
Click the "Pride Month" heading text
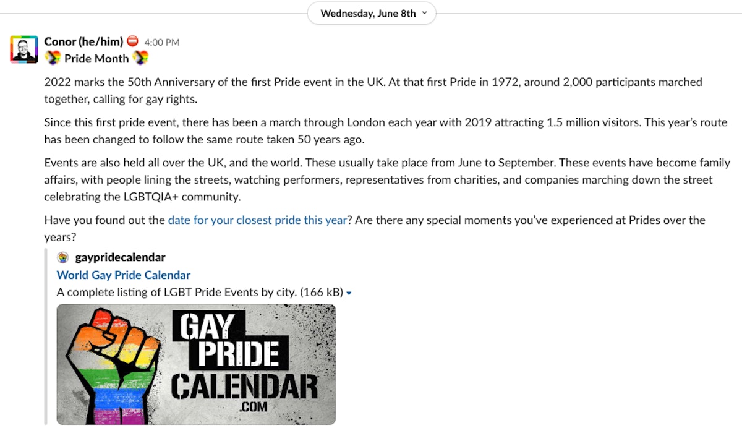[96, 59]
